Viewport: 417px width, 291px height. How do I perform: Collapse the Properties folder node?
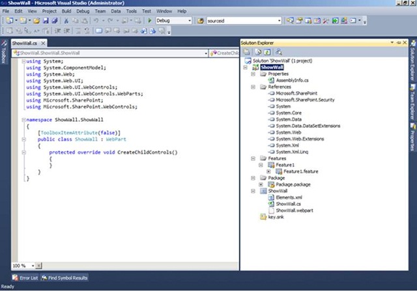pos(253,74)
